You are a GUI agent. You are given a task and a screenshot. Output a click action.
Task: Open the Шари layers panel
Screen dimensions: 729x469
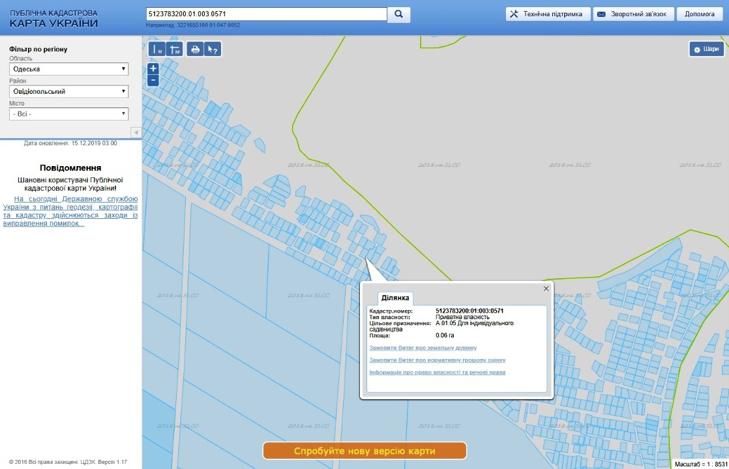(707, 50)
